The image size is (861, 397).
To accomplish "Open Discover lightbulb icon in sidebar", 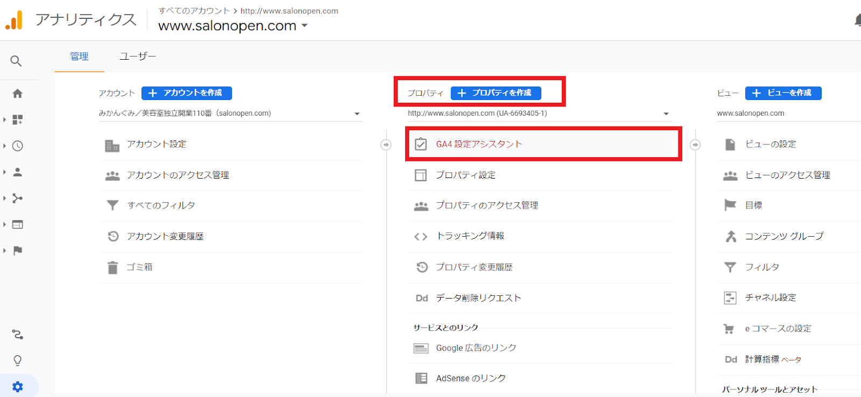I will click(x=18, y=360).
